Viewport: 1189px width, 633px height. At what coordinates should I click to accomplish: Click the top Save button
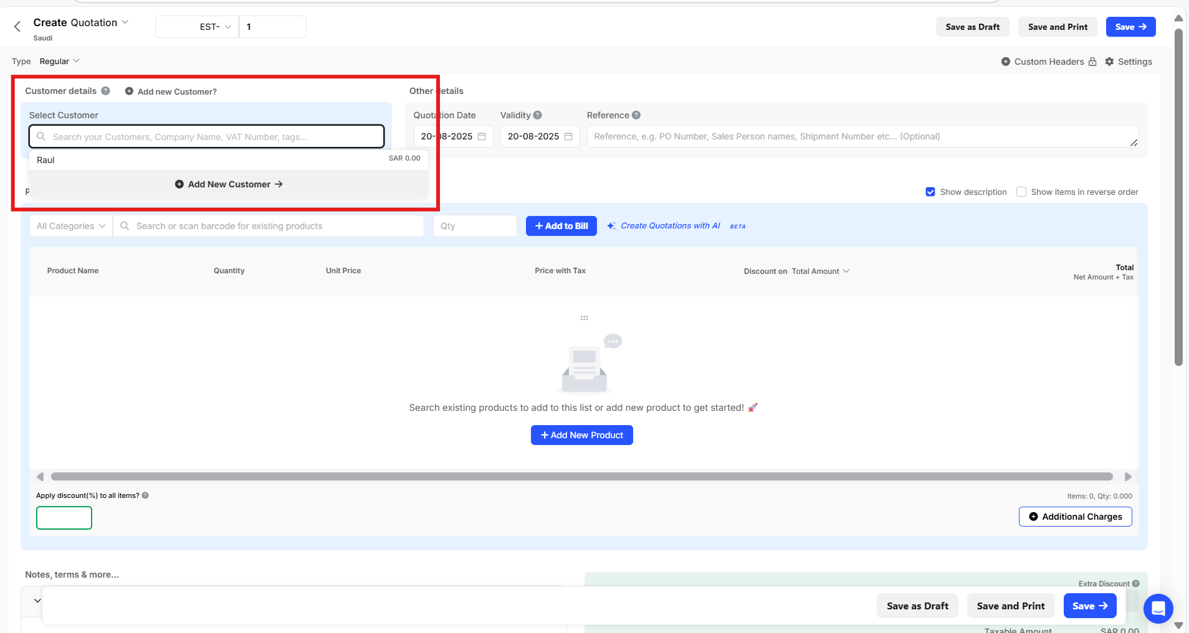click(1130, 27)
